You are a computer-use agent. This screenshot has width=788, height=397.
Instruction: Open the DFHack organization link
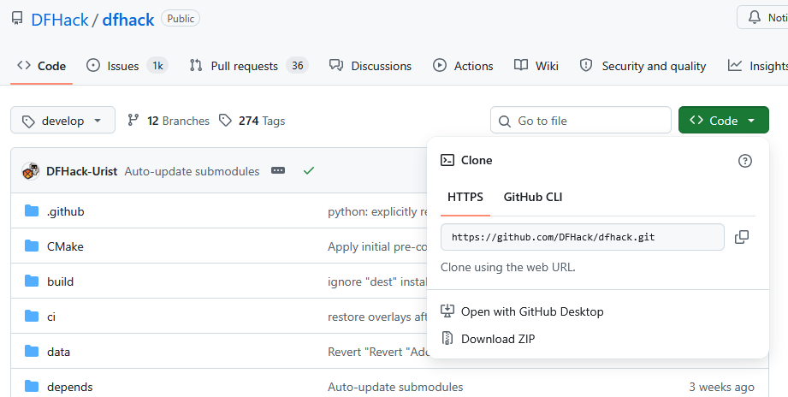point(60,20)
